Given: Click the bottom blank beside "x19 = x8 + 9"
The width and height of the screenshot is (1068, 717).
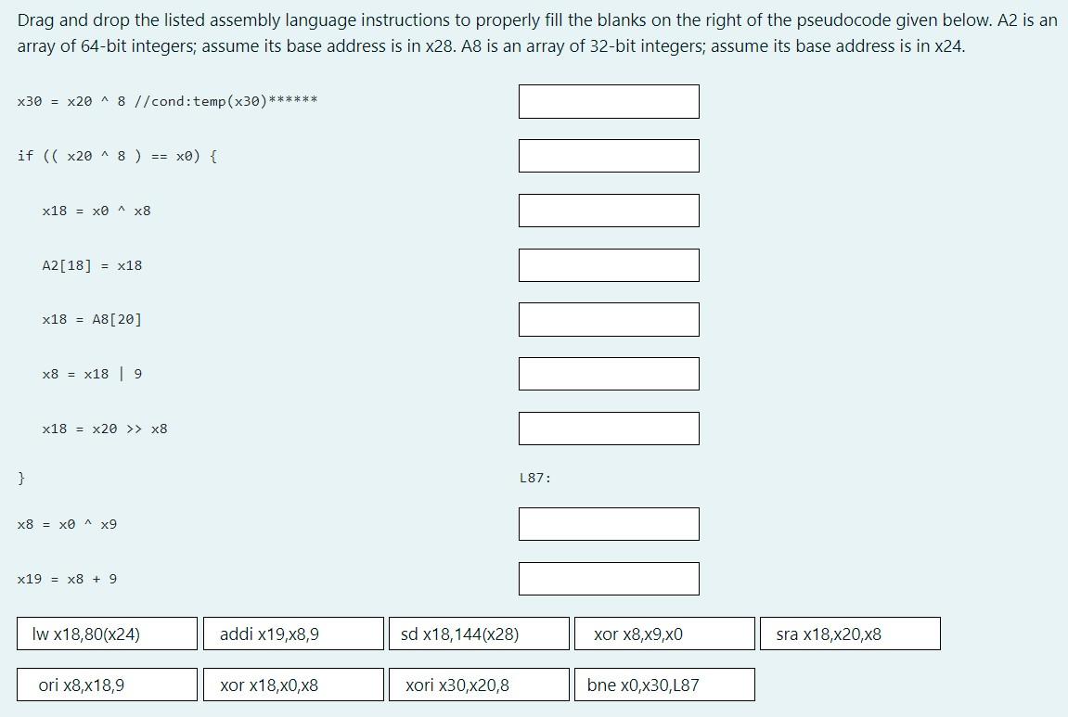Looking at the screenshot, I should tap(609, 578).
